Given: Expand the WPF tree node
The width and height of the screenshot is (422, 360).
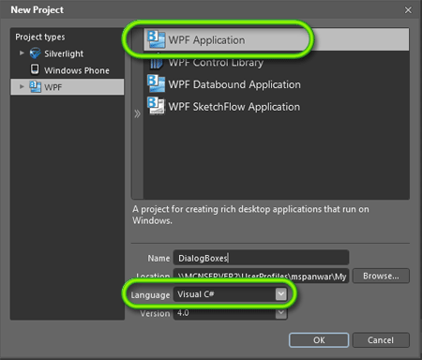Looking at the screenshot, I should (22, 86).
